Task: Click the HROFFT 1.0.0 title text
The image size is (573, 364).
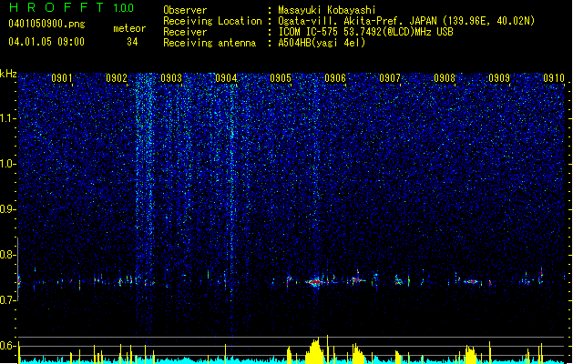Action: tap(71, 7)
